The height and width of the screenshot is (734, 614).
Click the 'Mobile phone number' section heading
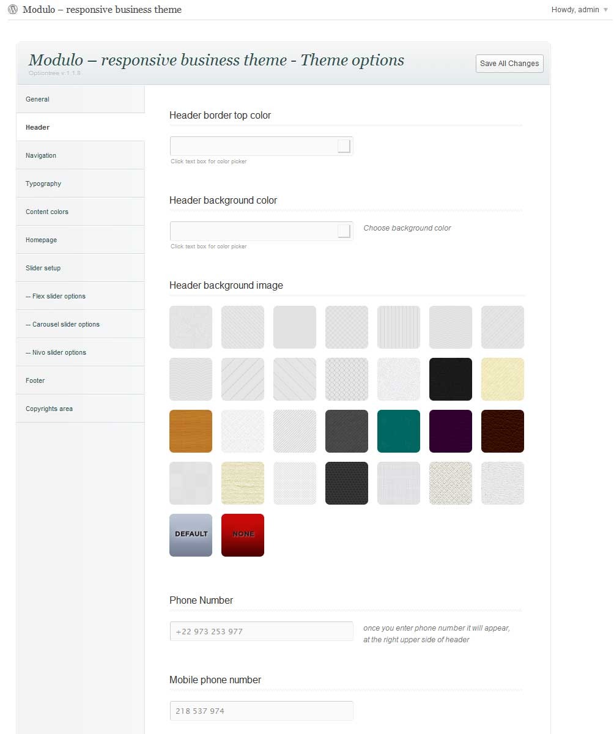pyautogui.click(x=215, y=680)
